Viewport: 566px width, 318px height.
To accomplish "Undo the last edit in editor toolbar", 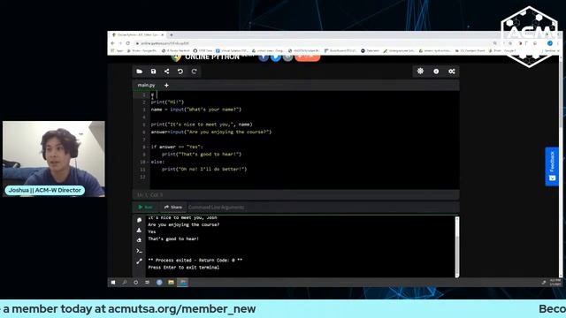I will pos(180,72).
